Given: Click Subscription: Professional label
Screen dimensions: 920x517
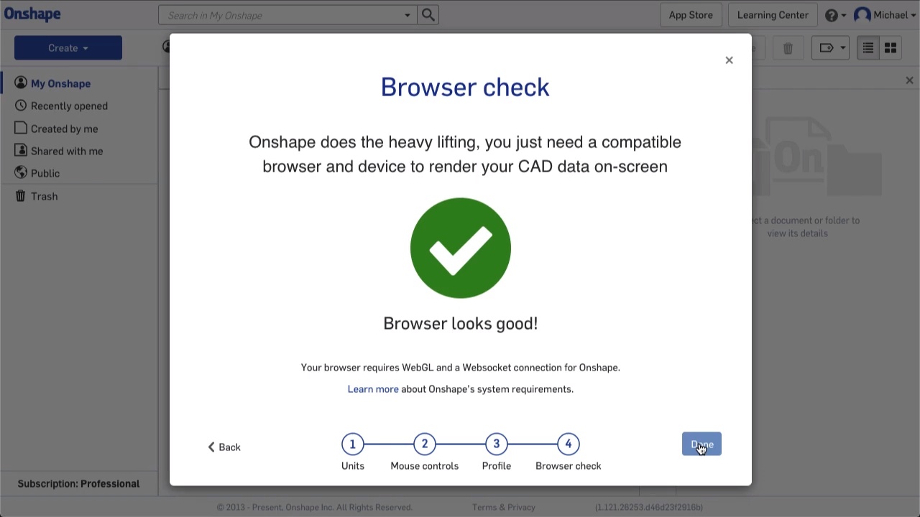Looking at the screenshot, I should click(x=78, y=484).
